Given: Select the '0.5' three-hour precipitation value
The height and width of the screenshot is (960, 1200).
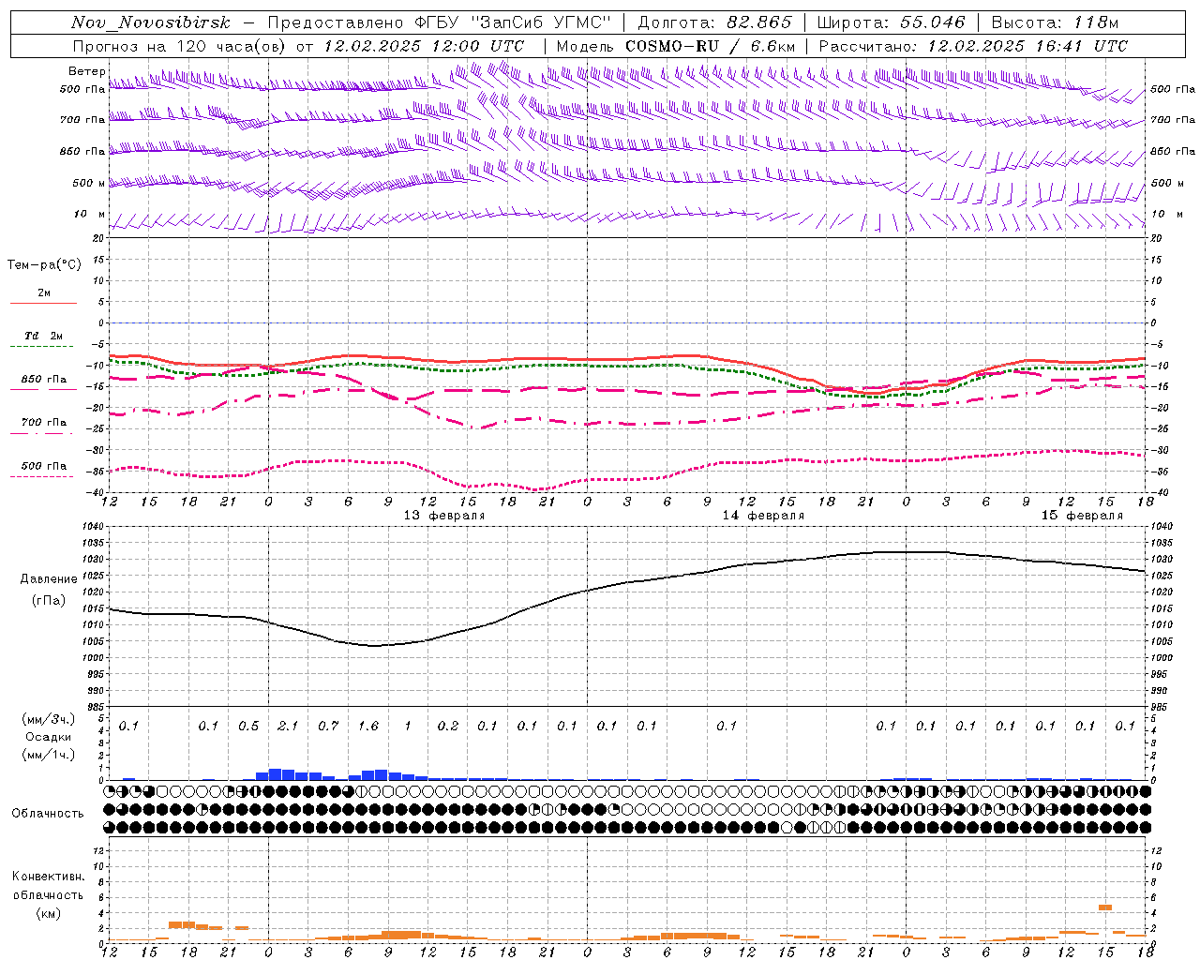Looking at the screenshot, I should (x=248, y=726).
